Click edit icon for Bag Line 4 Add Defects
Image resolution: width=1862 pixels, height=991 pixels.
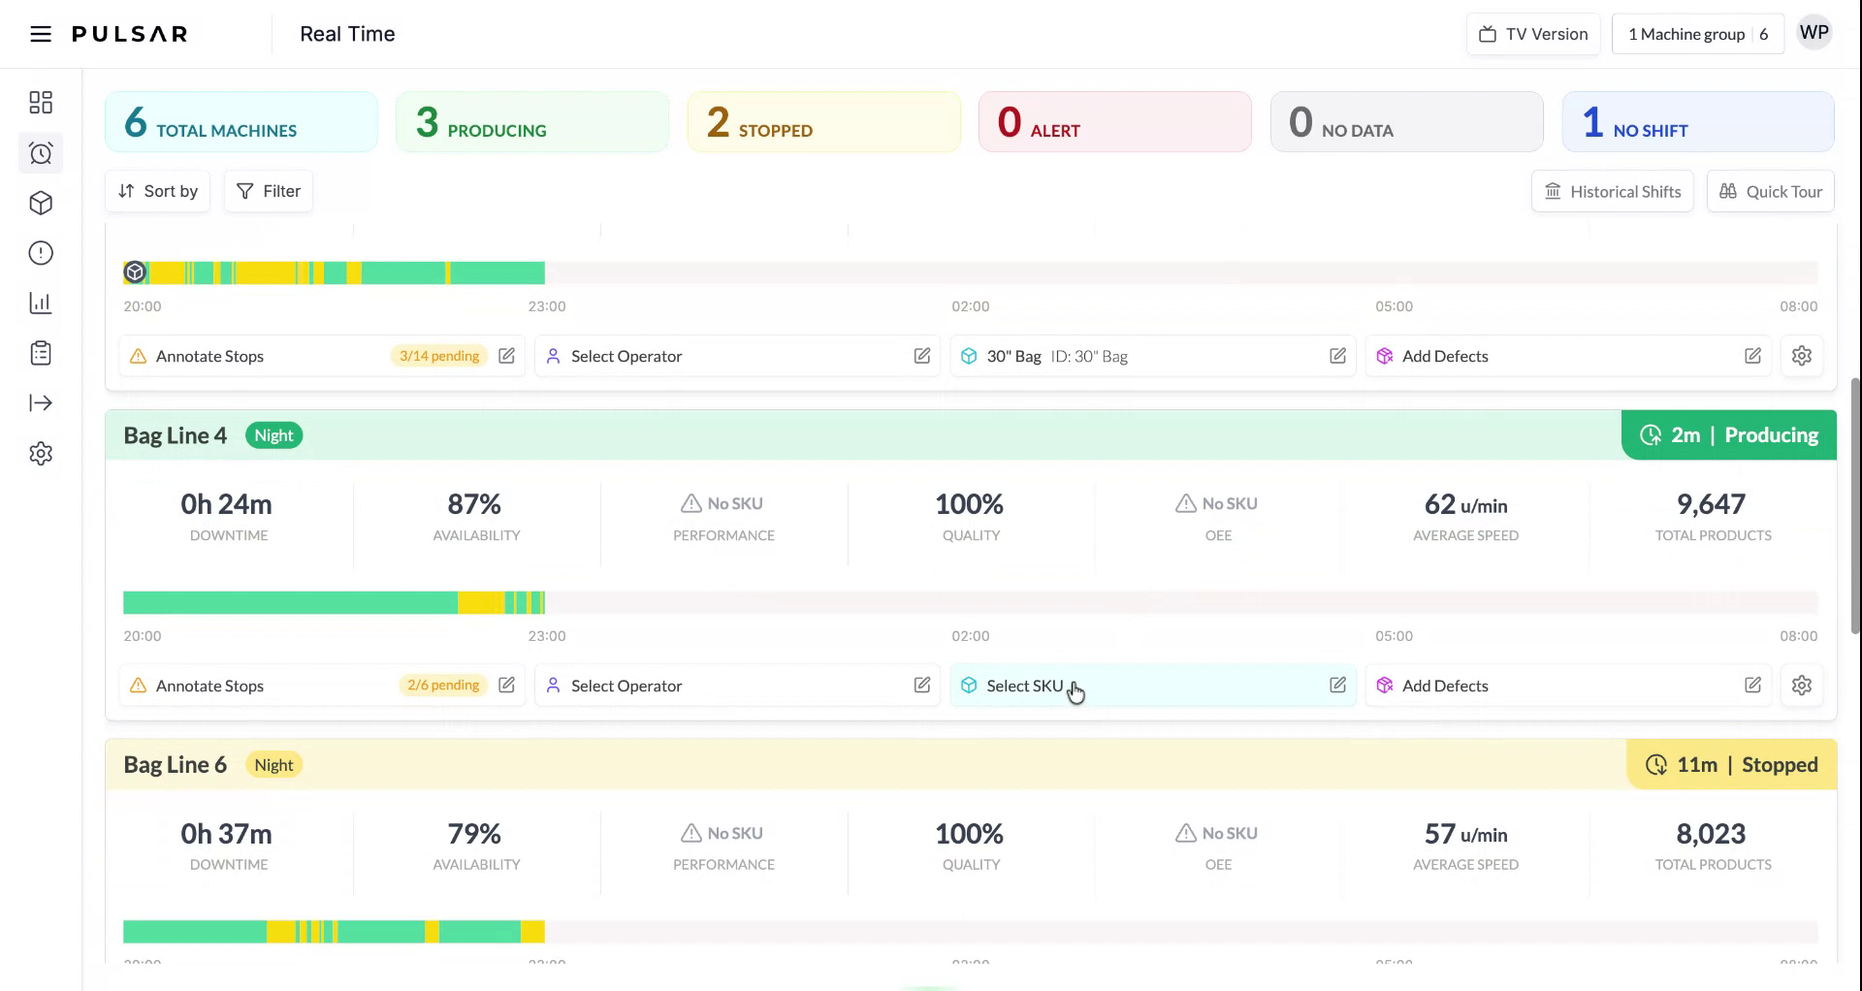coord(1752,686)
